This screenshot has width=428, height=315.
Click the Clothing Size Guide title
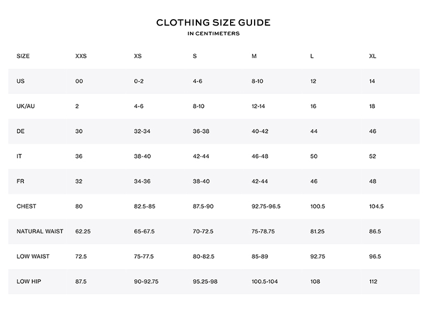point(213,22)
